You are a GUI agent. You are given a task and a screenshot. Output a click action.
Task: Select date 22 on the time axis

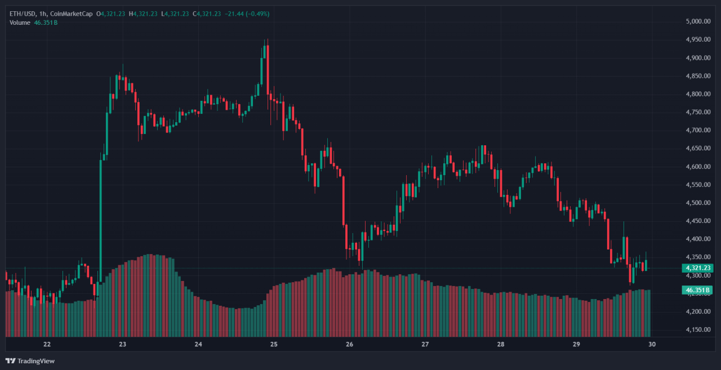47,344
